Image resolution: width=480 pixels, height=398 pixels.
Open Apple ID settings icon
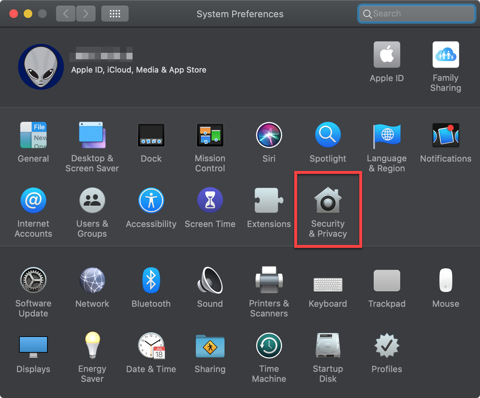[x=387, y=55]
